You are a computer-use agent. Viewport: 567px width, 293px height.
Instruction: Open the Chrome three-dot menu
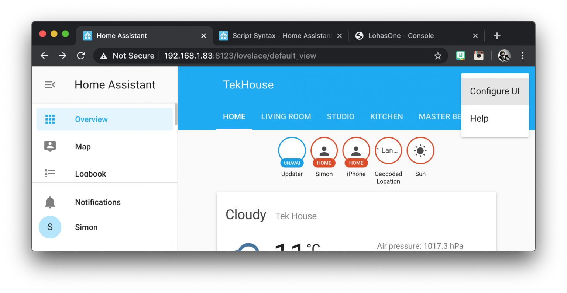(522, 56)
